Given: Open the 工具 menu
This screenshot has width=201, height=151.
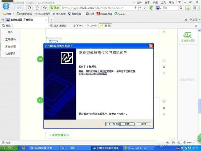Looking at the screenshot, I should pyautogui.click(x=163, y=2).
